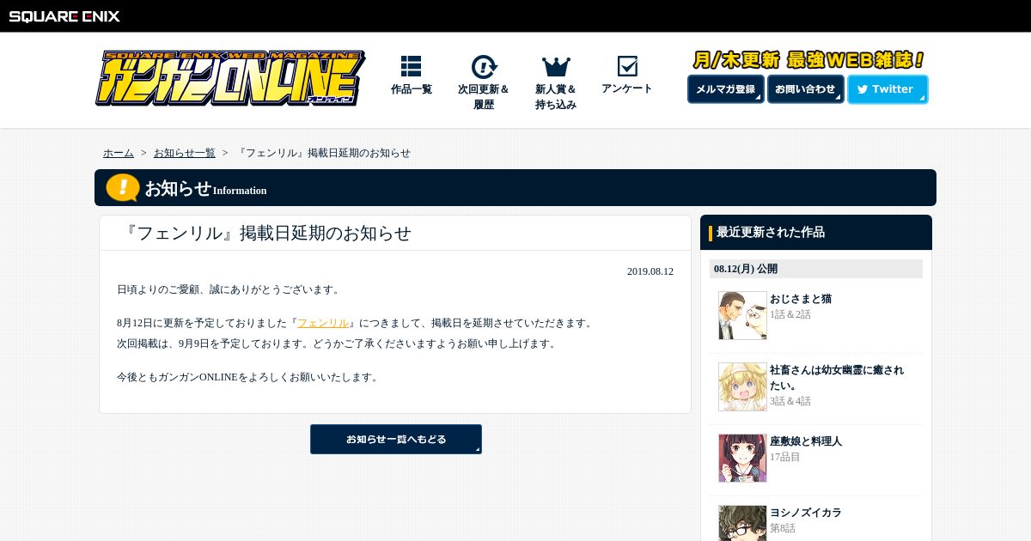Open the アンケート menu label

click(x=627, y=88)
